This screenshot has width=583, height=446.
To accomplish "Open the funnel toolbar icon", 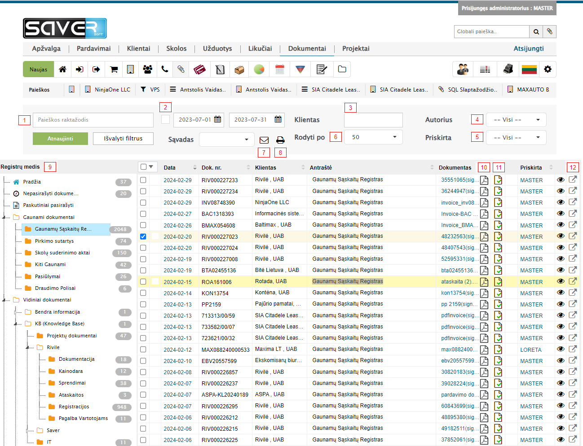I will [x=300, y=70].
